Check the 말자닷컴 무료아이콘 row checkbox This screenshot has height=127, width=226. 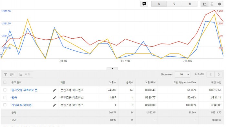click(5, 90)
